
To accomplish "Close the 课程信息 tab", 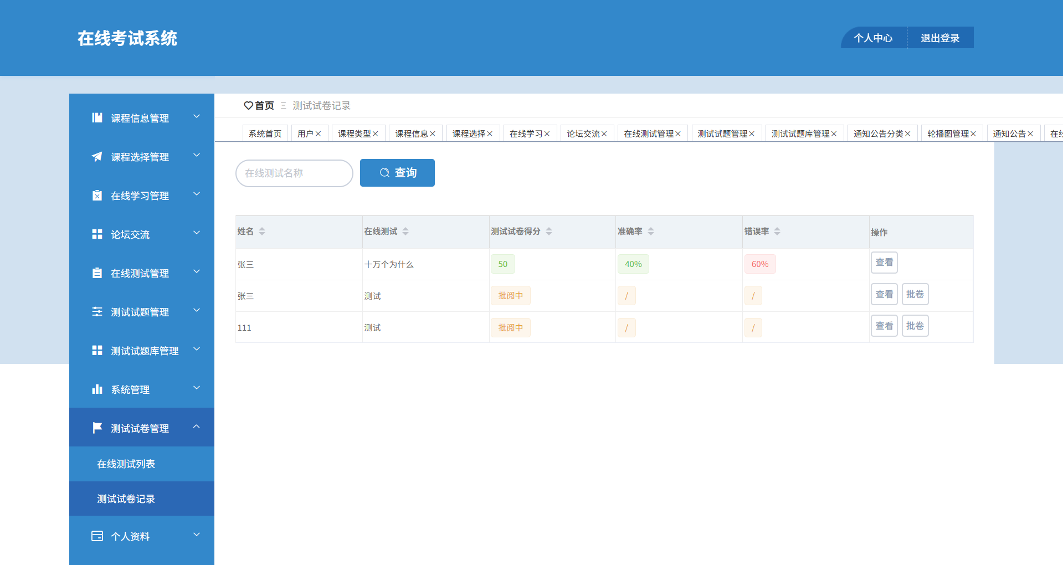I will point(433,134).
